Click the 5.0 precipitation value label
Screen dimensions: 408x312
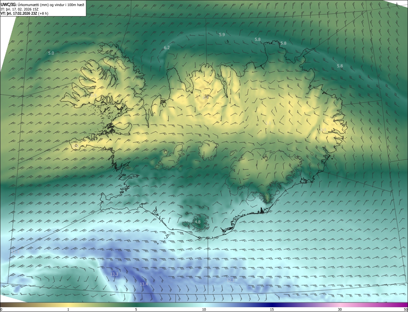pos(51,53)
